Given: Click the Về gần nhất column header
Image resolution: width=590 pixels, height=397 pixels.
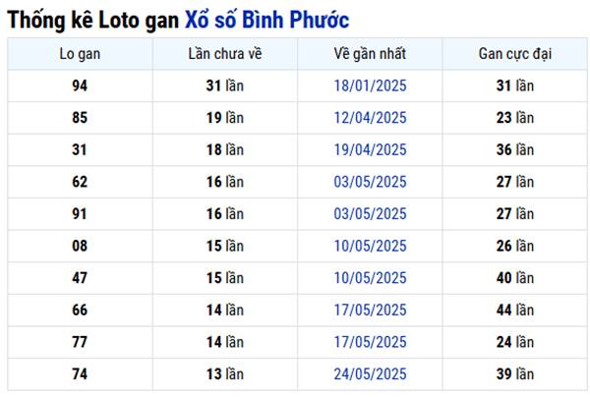Looking at the screenshot, I should [370, 53].
